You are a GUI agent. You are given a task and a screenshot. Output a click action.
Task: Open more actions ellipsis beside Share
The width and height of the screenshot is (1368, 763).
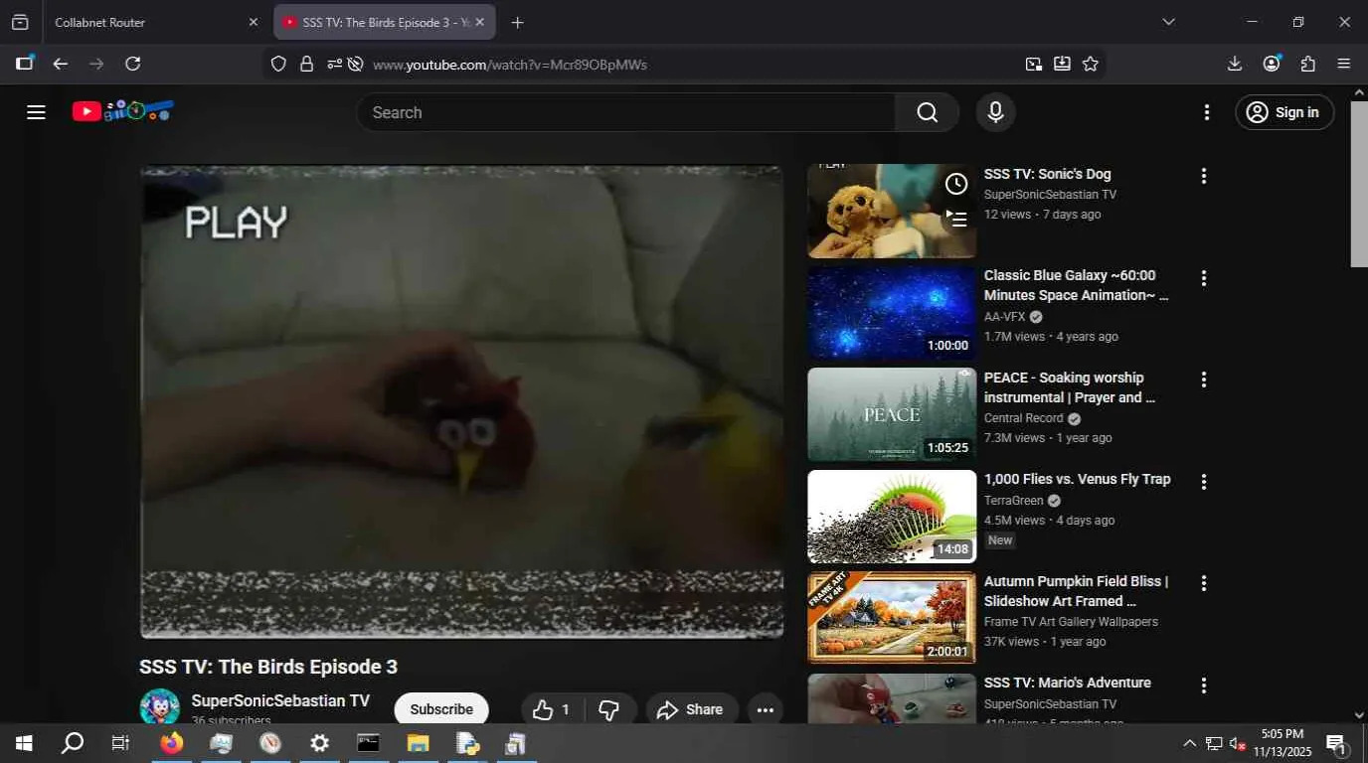[766, 709]
